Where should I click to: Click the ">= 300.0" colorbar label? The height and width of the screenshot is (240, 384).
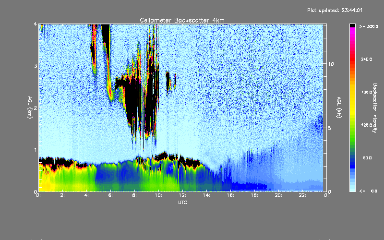click(x=369, y=26)
